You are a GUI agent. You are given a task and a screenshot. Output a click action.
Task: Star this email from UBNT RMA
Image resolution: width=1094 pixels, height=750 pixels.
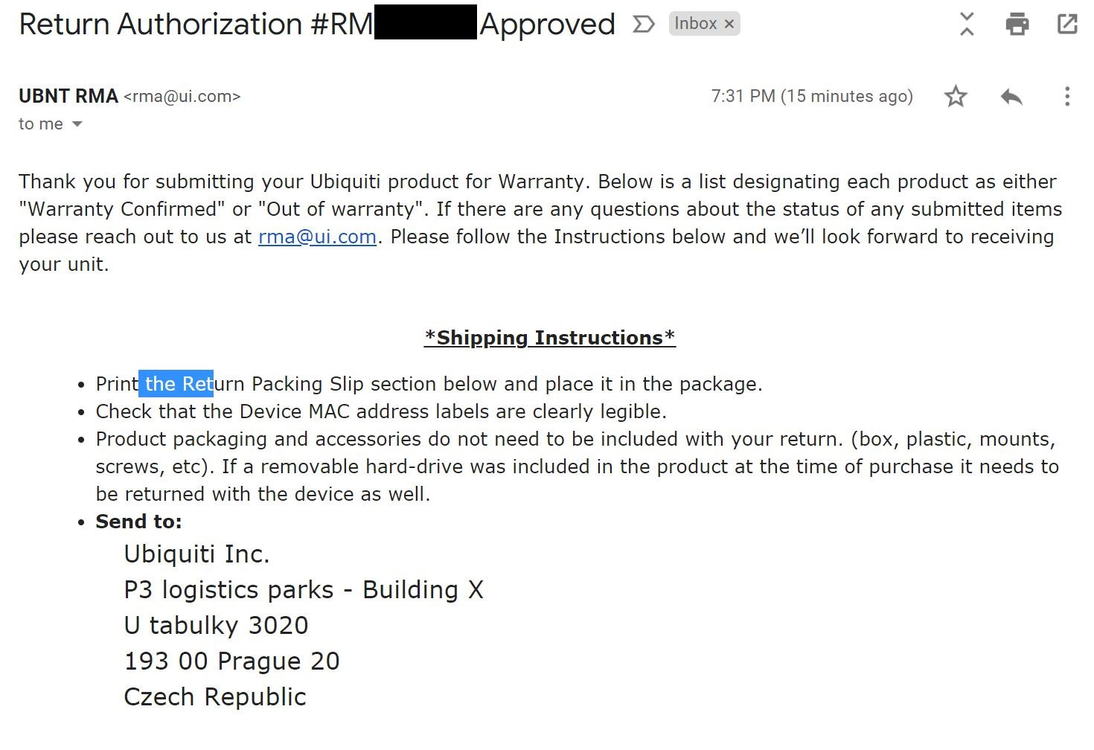956,97
